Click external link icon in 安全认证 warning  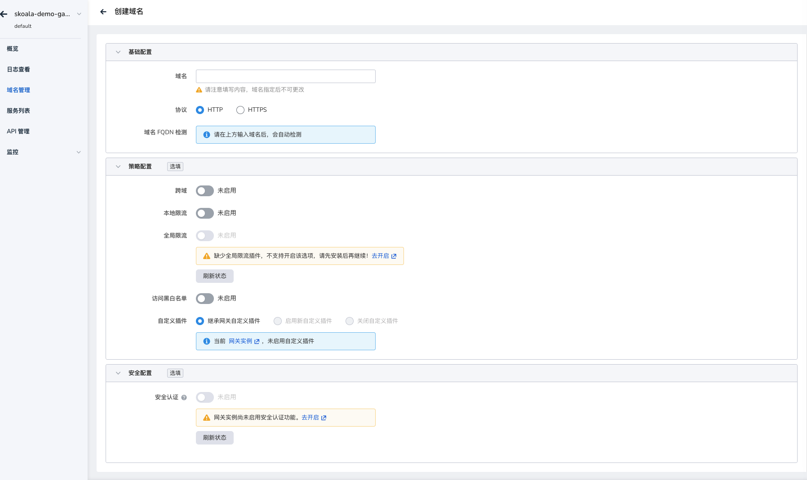tap(324, 418)
